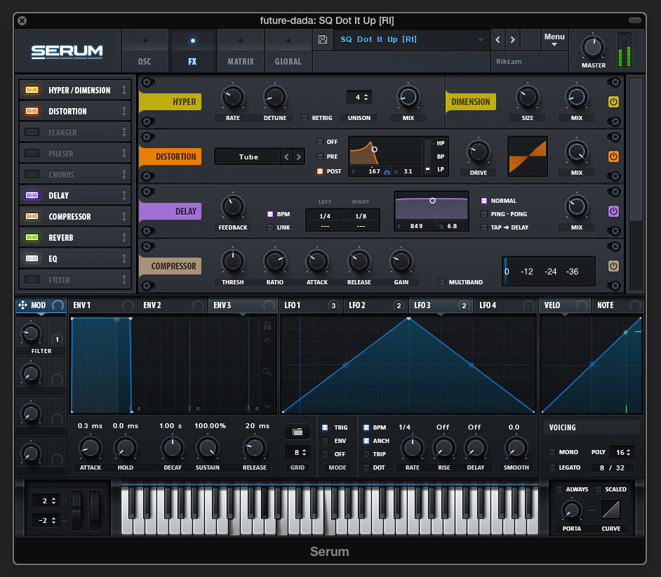Select the next preset arrow
This screenshot has width=661, height=577.
click(513, 39)
